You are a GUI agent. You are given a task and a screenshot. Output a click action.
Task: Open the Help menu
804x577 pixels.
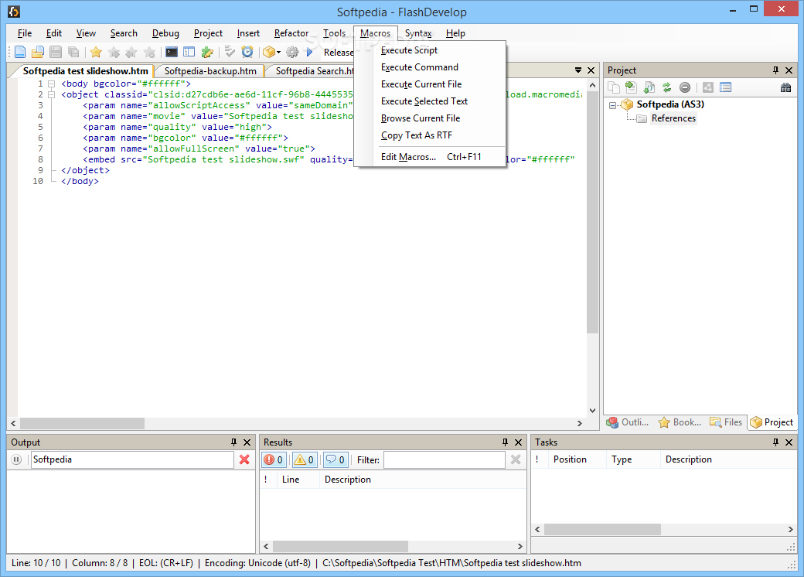click(x=455, y=33)
